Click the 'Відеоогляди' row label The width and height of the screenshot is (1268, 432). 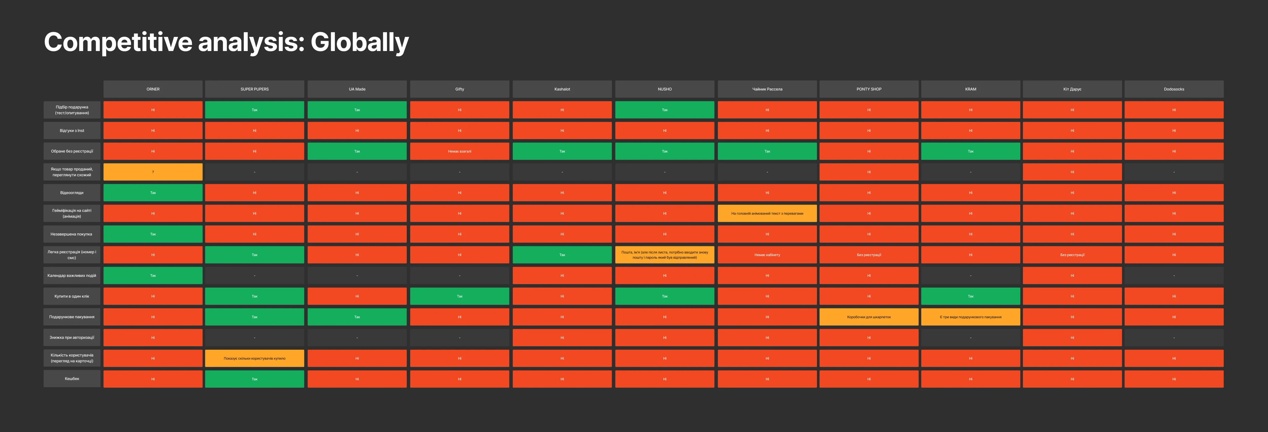(72, 193)
